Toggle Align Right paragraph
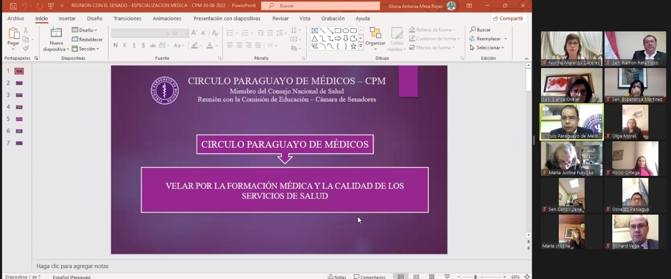Screen dimensions: 671x279 coord(249,46)
